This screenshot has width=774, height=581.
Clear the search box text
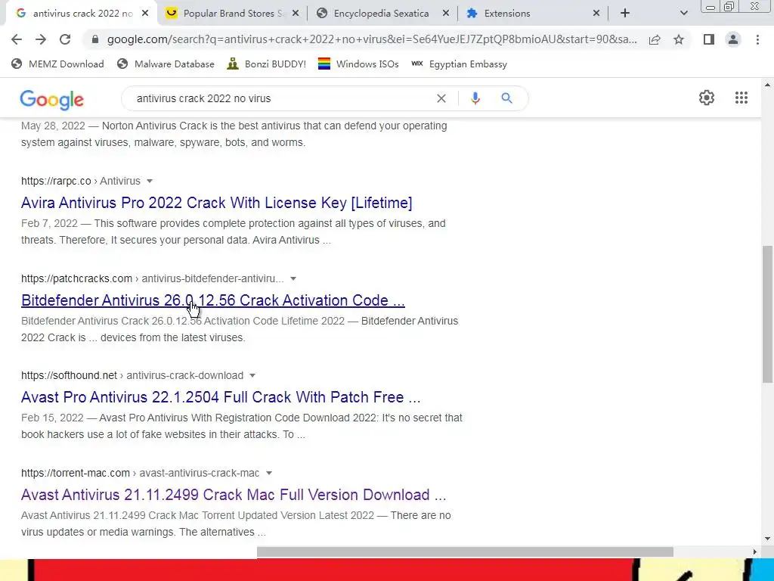pyautogui.click(x=441, y=98)
